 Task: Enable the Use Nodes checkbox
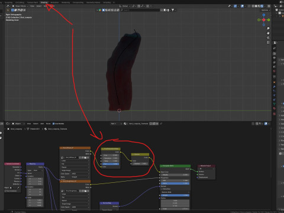(x=53, y=124)
